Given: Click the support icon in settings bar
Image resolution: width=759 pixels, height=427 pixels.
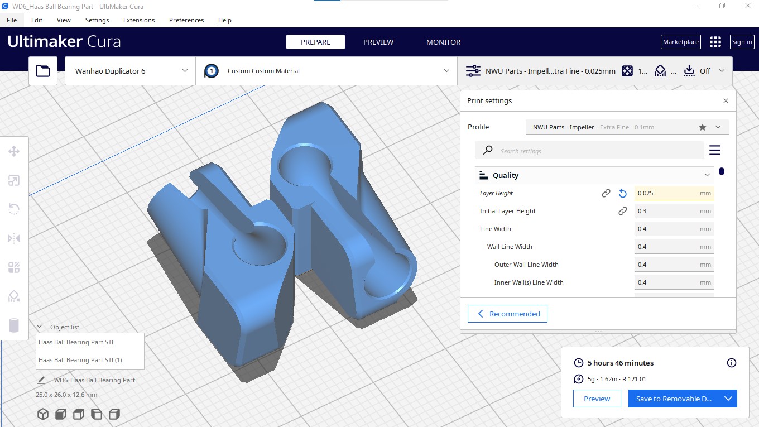Looking at the screenshot, I should tap(660, 71).
